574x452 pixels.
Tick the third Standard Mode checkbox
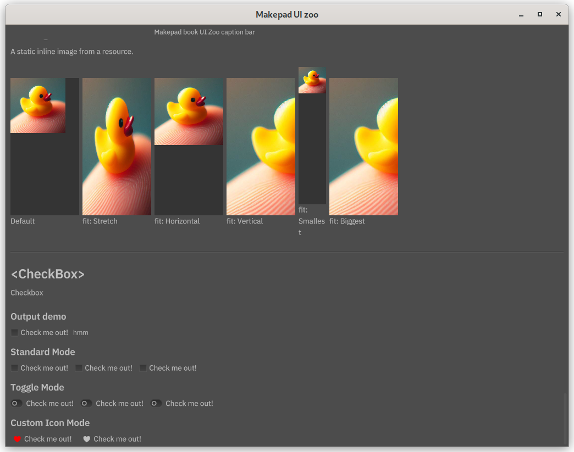pos(143,368)
